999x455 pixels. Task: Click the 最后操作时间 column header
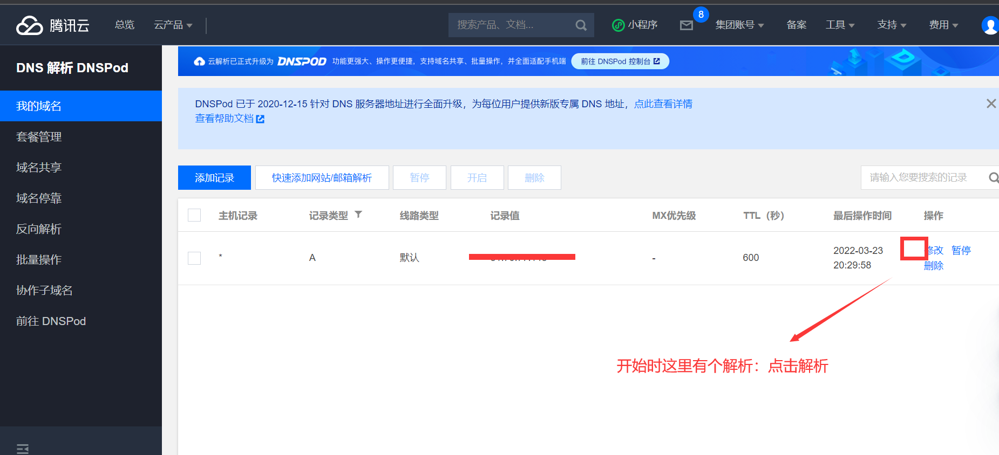[x=862, y=216]
